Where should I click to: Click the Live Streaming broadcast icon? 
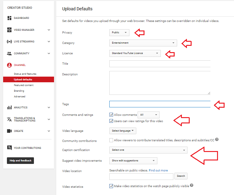(x=9, y=41)
